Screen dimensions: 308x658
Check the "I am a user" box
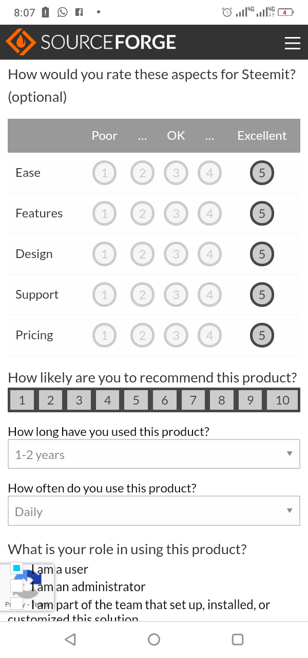click(x=17, y=569)
